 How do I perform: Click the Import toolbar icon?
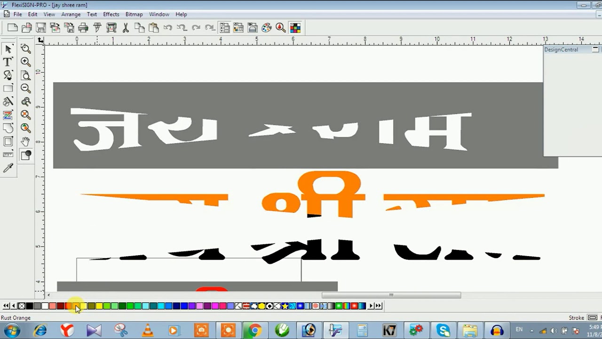pos(55,28)
